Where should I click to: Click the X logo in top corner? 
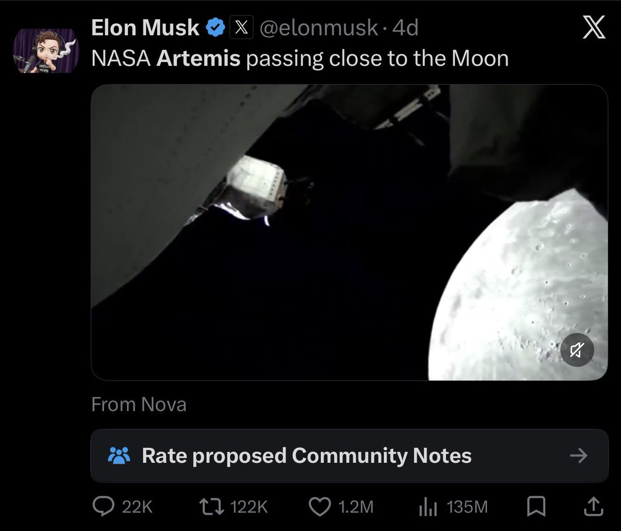(x=594, y=27)
